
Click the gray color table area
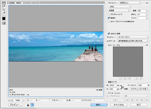click(x=128, y=62)
